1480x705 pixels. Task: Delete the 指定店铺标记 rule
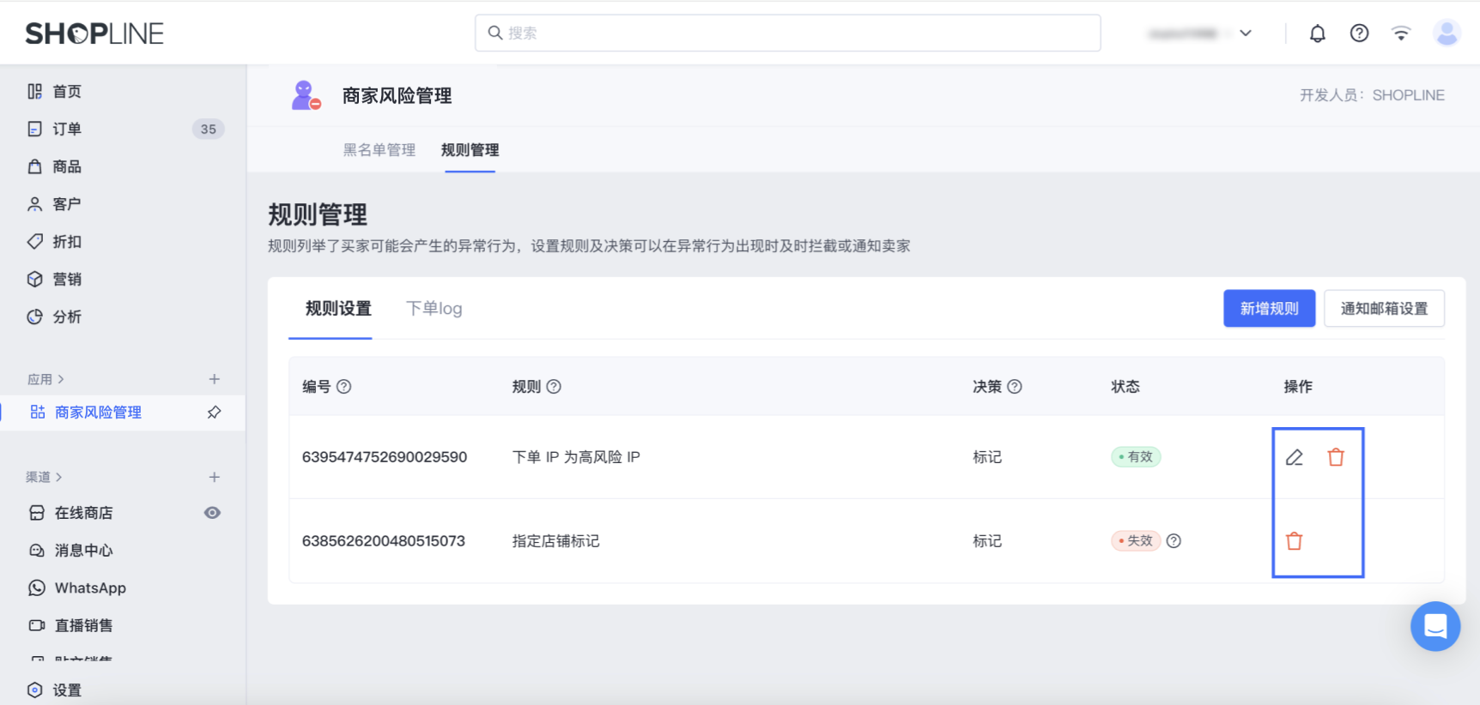pos(1294,541)
